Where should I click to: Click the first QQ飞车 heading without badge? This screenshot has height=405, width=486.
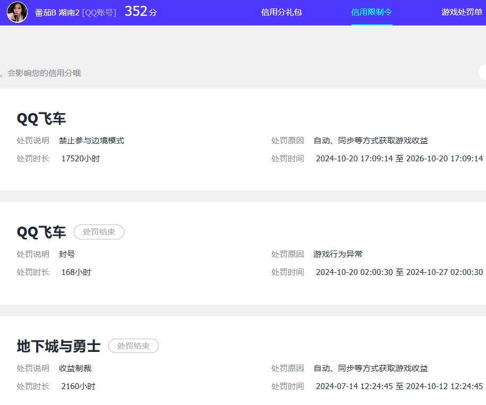41,118
